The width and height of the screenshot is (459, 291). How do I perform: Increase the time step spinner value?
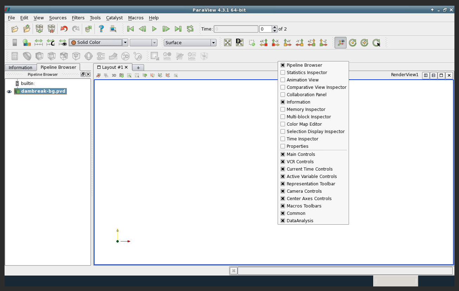275,27
